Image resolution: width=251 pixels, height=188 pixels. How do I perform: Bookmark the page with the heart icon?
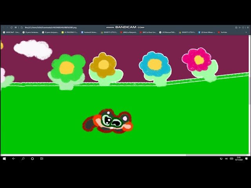click(x=243, y=27)
